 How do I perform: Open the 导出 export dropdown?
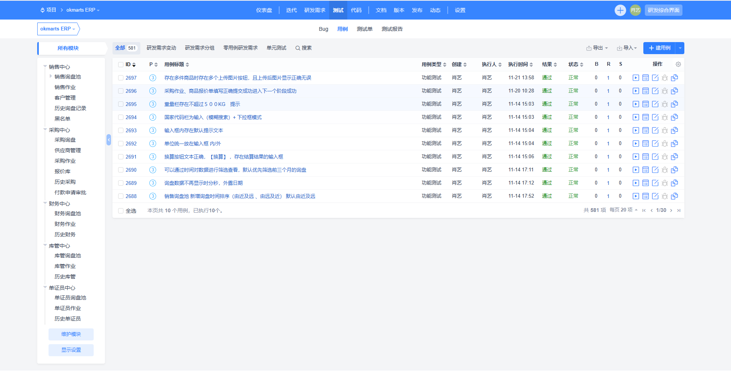[597, 48]
